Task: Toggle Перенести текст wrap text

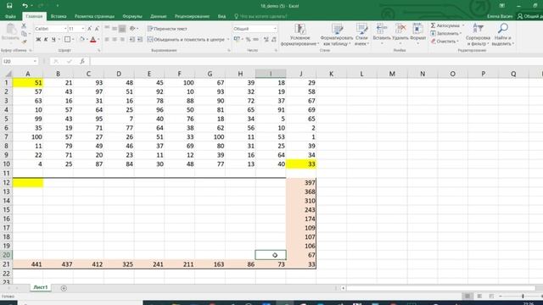Action: pos(167,29)
